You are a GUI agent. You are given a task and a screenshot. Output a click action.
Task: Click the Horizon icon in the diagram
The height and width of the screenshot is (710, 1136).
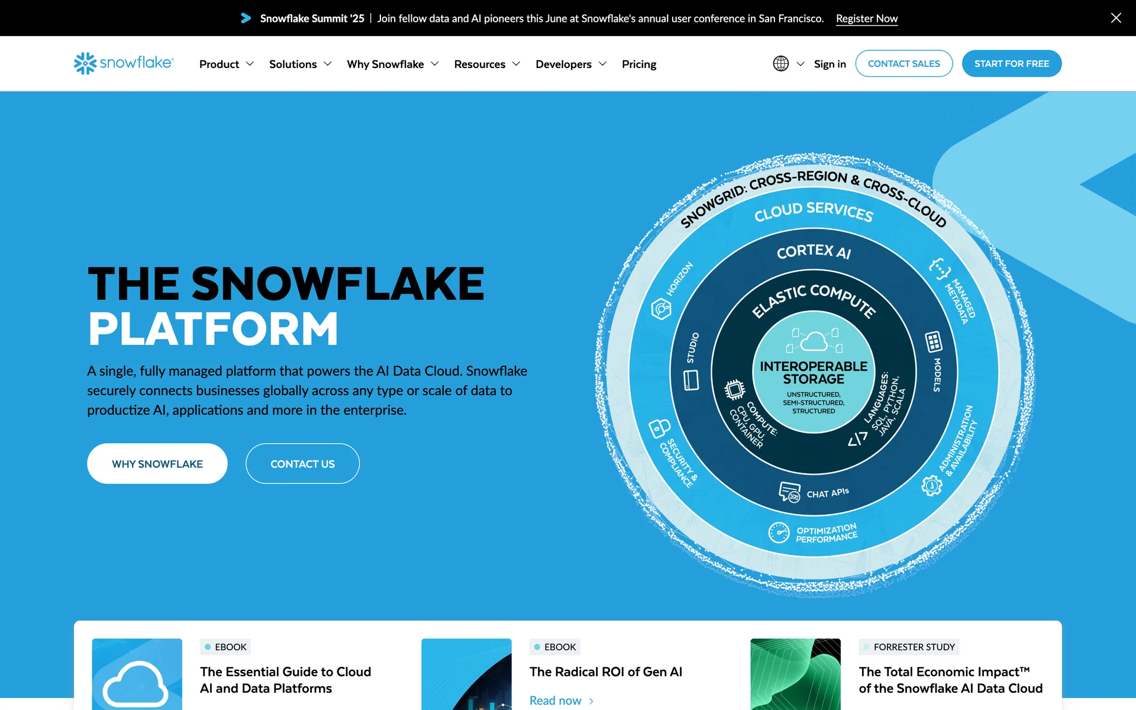click(x=661, y=308)
